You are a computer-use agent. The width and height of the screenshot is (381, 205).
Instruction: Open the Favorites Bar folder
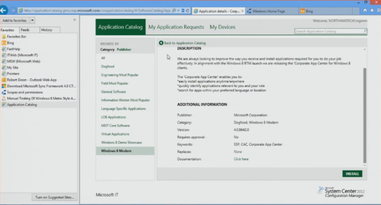(x=17, y=37)
